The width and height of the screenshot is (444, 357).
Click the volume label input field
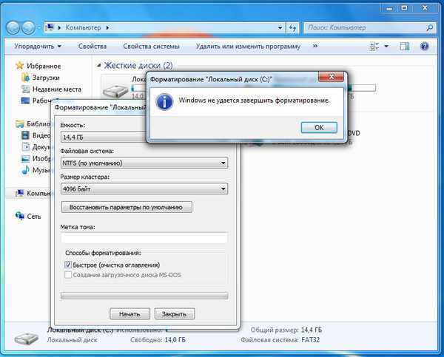pyautogui.click(x=144, y=238)
